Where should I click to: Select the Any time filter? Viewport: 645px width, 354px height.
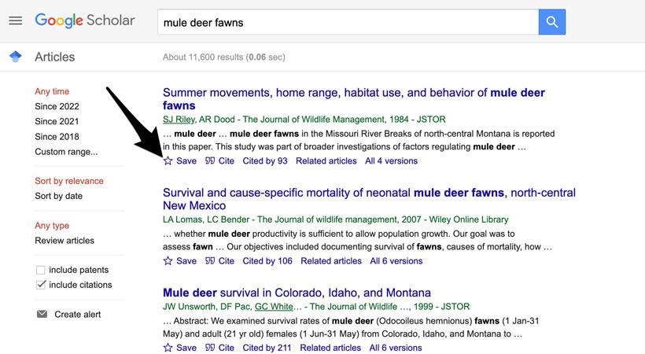tap(52, 91)
